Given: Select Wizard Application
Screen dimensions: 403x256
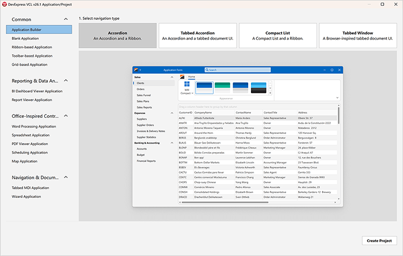Looking at the screenshot, I should click(26, 196).
